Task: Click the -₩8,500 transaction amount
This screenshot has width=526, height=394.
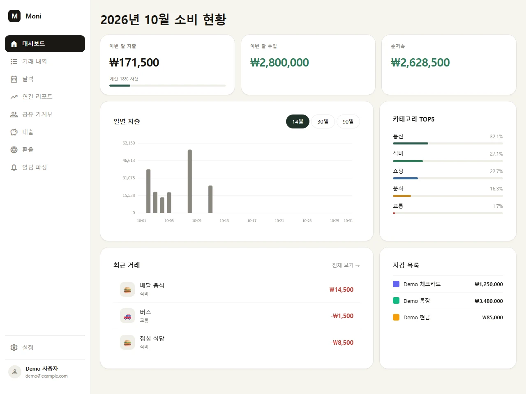Action: (x=342, y=343)
